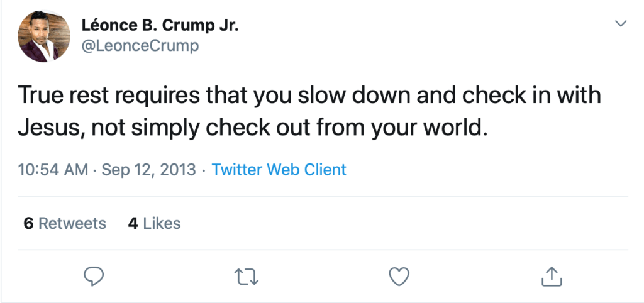
Task: Click the 10:54 AM time
Action: tap(53, 170)
